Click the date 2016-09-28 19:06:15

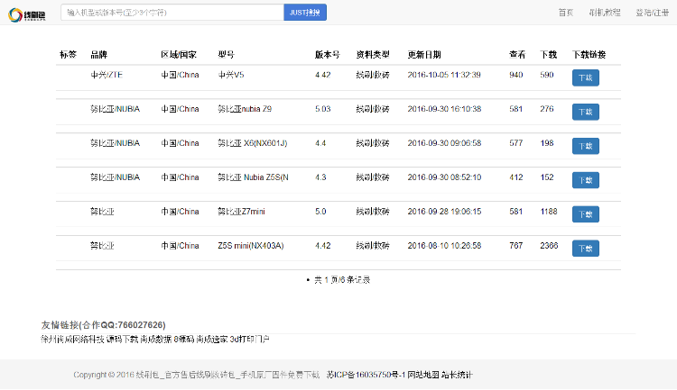click(444, 212)
